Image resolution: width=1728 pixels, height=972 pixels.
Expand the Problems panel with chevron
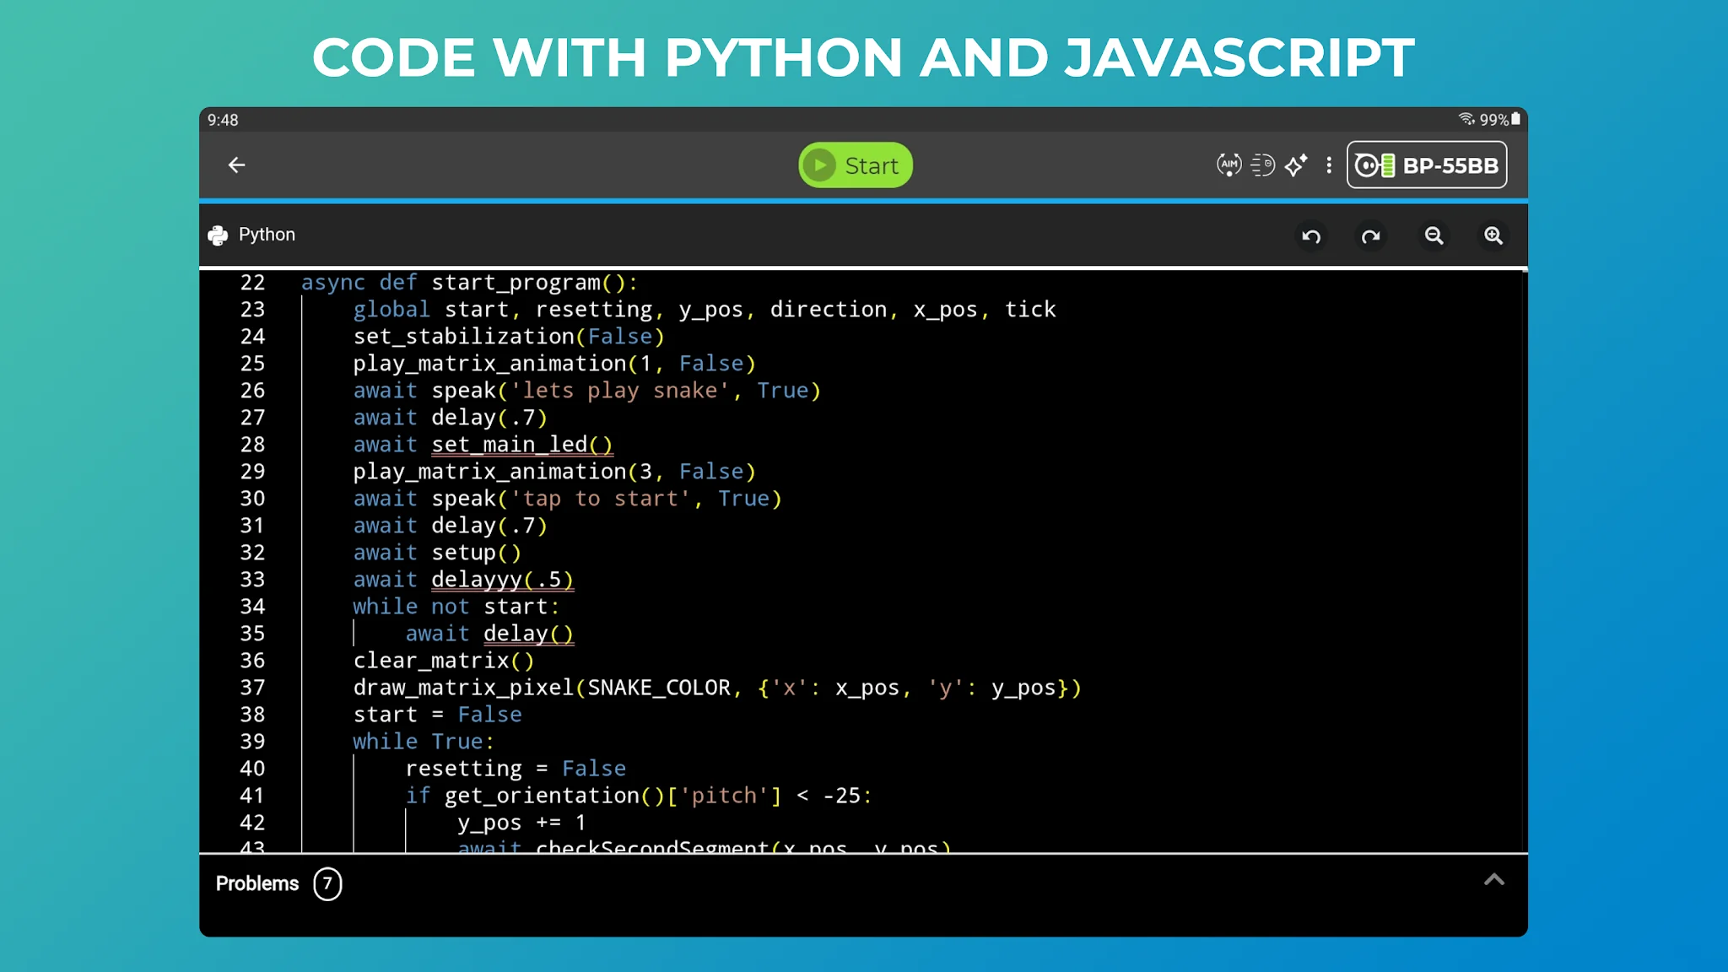1493,880
